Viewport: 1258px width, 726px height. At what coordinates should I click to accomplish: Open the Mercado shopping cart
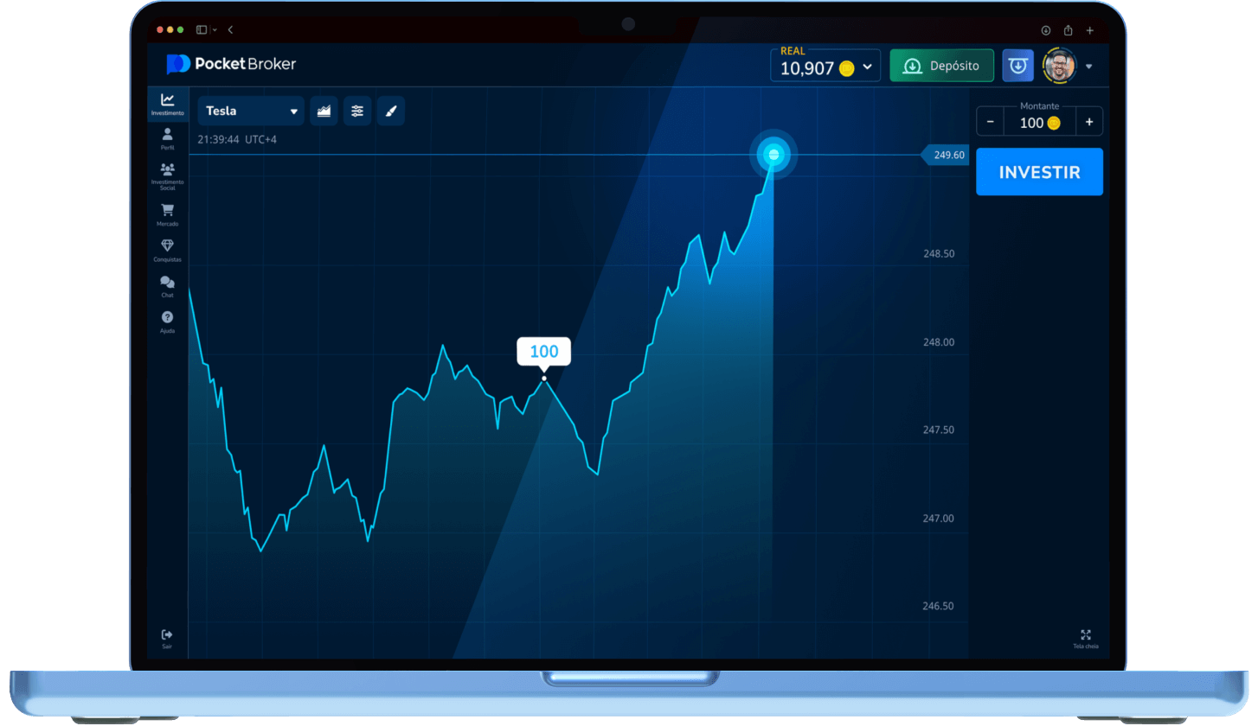tap(167, 213)
